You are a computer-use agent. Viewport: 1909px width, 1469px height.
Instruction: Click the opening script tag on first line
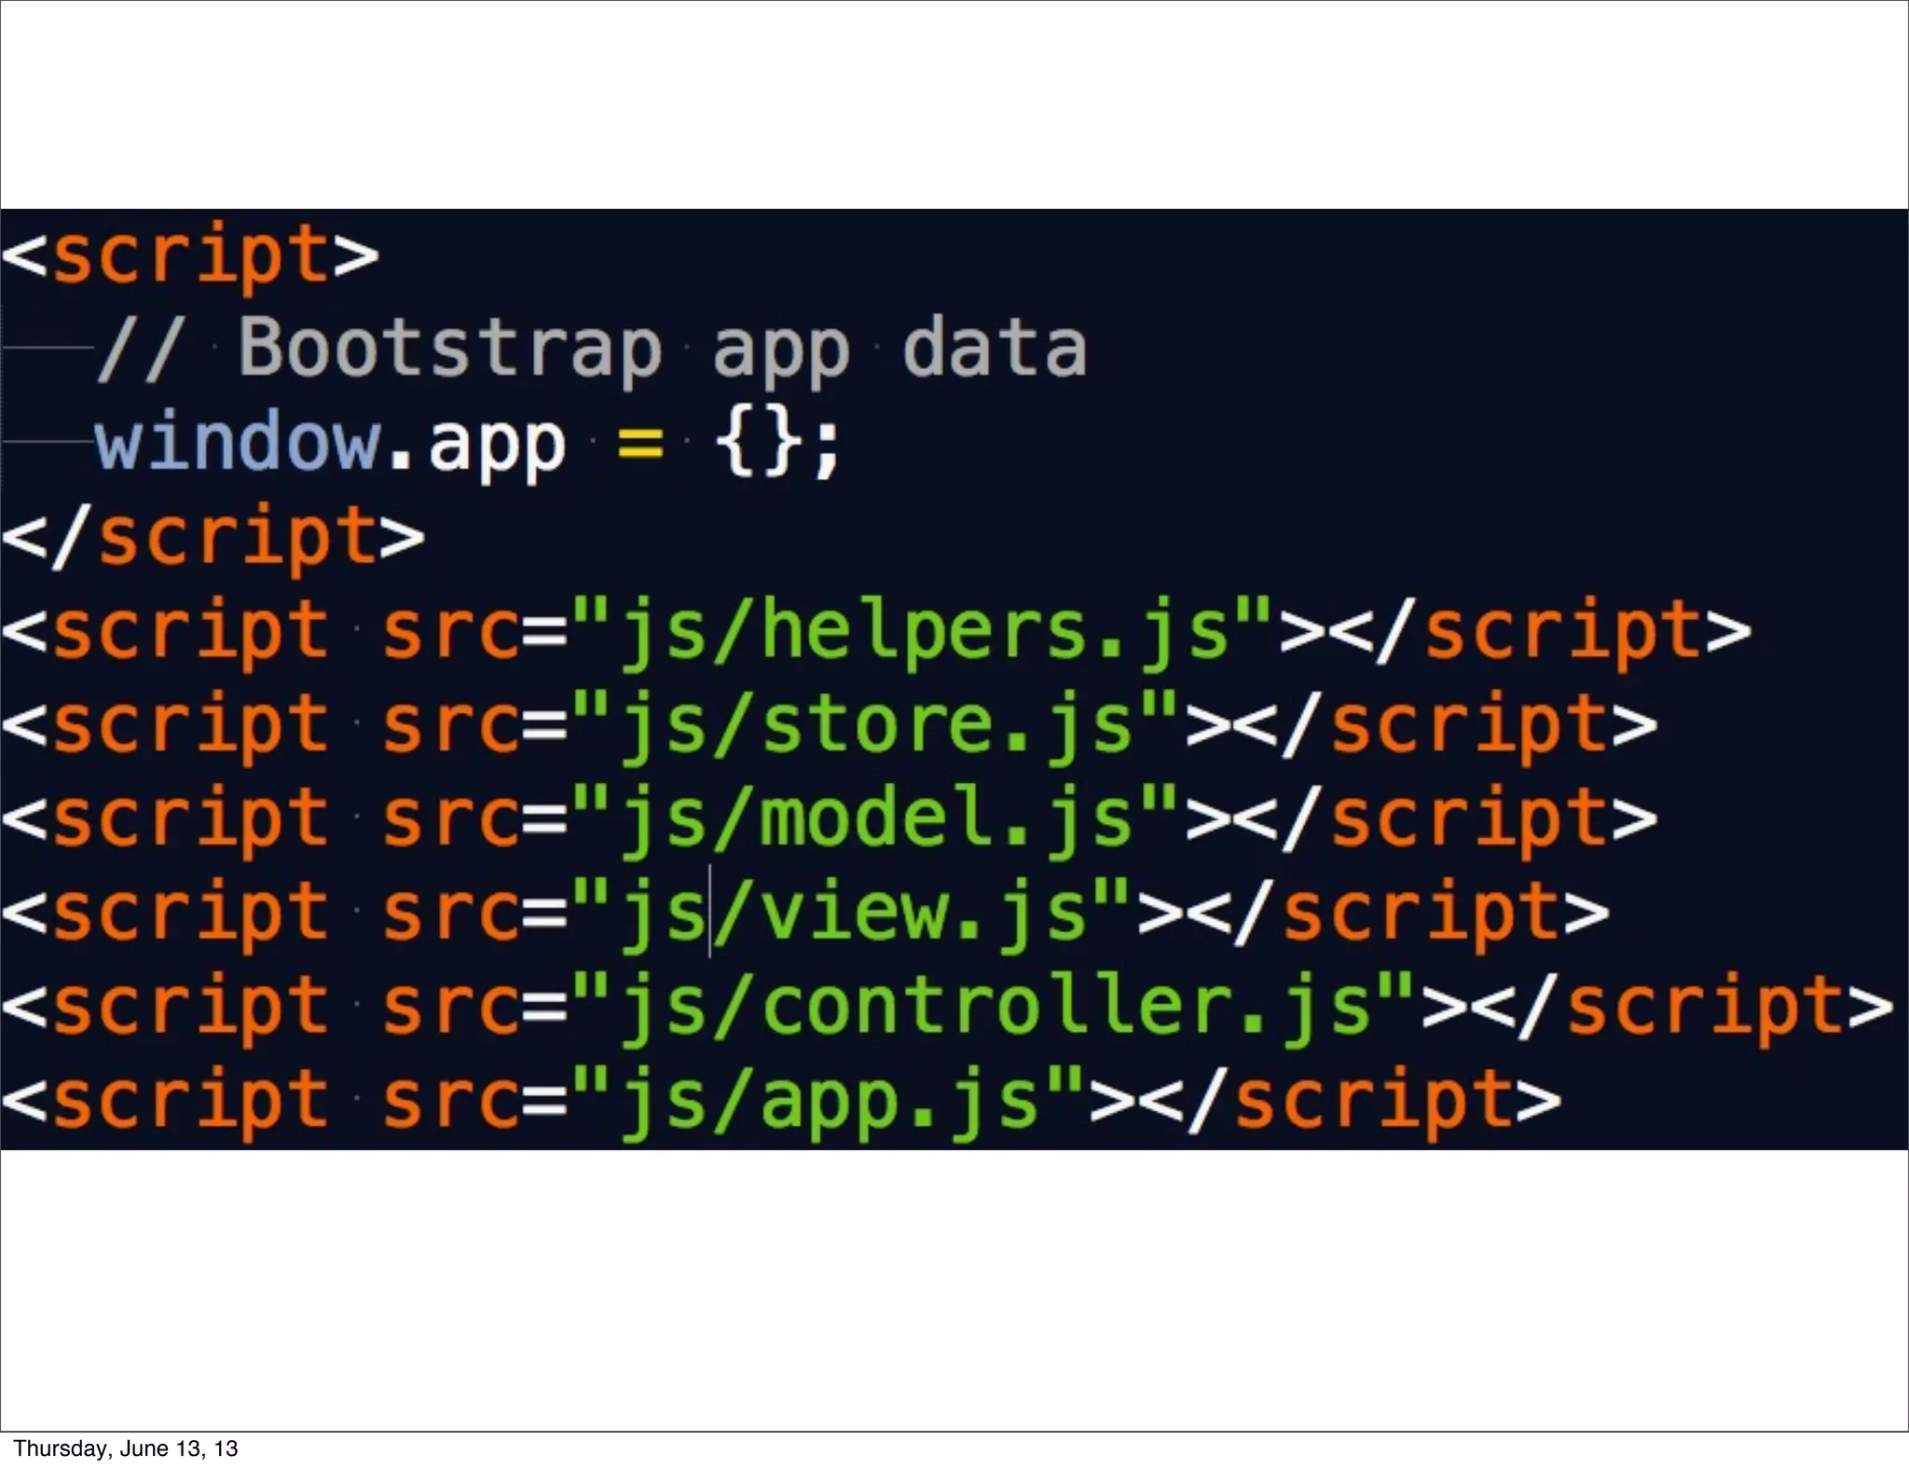point(190,255)
